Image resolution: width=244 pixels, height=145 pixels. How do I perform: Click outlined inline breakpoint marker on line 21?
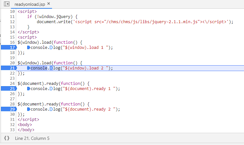(x=51, y=68)
